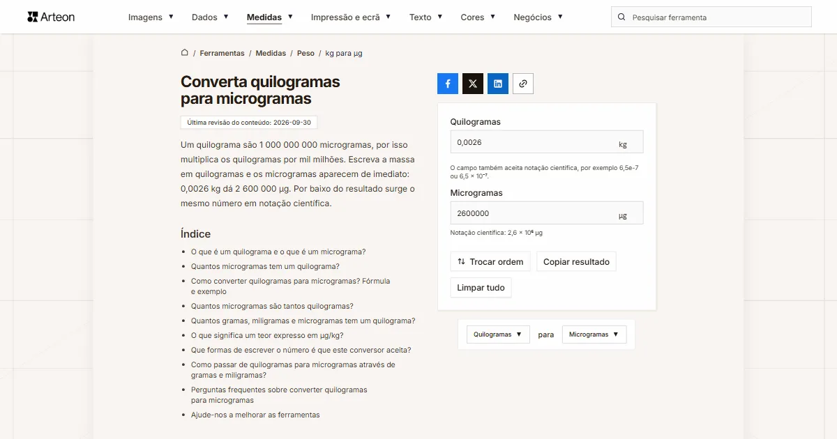Click the kg unit label in the field

point(623,145)
